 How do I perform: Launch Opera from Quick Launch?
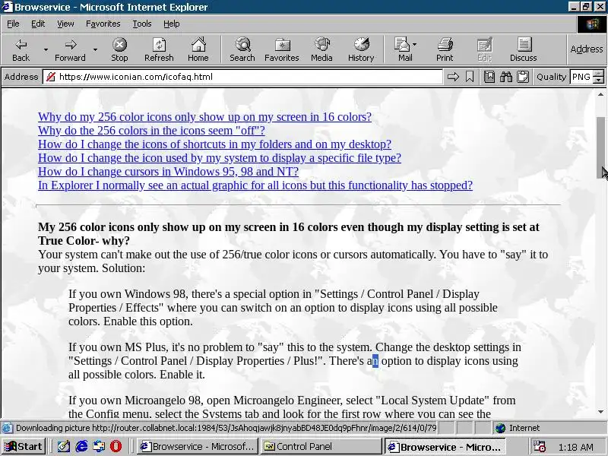pos(116,446)
